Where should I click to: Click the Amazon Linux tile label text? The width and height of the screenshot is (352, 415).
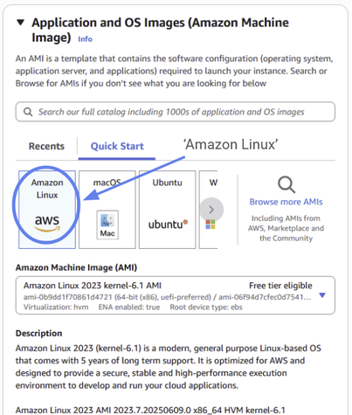[x=47, y=189]
